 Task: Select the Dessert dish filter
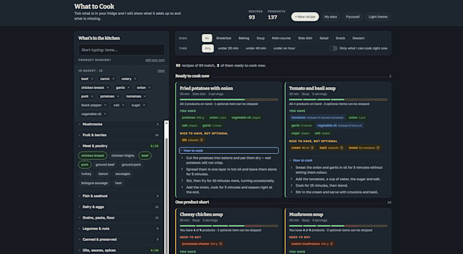click(x=358, y=38)
